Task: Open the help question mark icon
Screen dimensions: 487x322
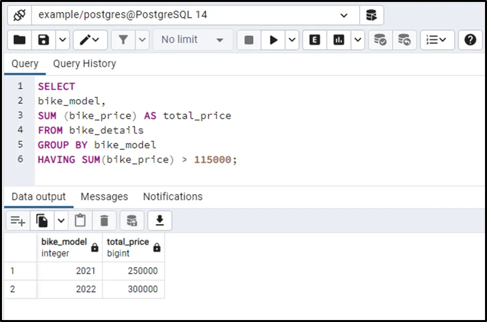Action: [470, 40]
